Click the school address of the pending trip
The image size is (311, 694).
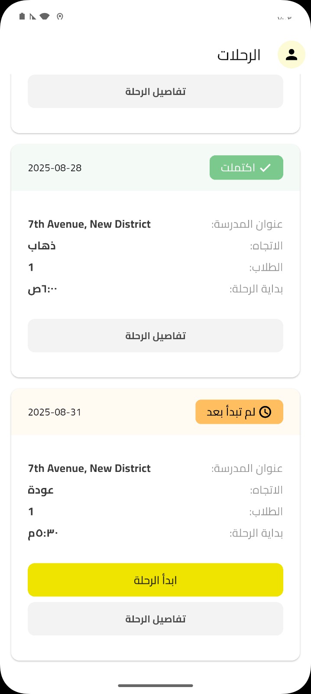pyautogui.click(x=89, y=468)
